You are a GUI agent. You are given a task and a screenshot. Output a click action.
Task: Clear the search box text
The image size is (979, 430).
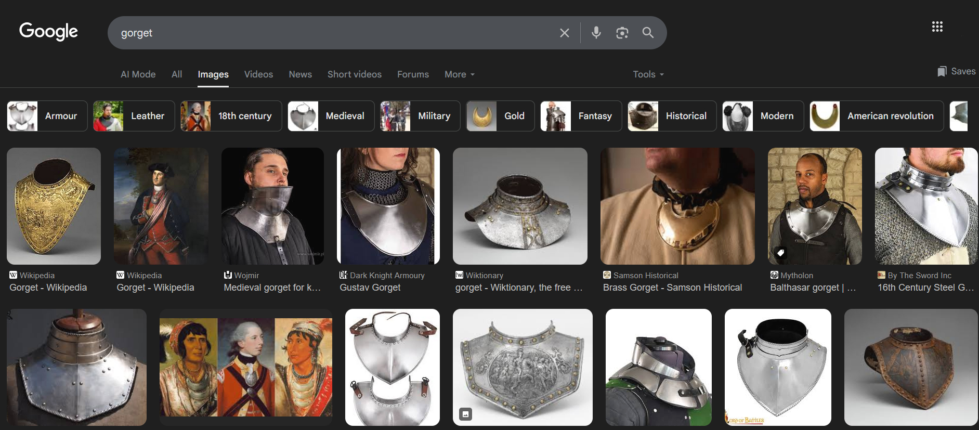[x=564, y=33]
